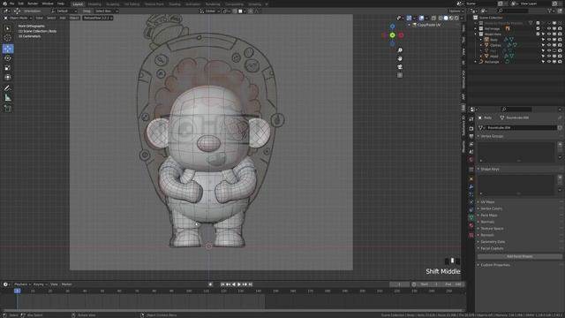Click the timeline Play button
Image resolution: width=565 pixels, height=318 pixels.
pos(239,284)
